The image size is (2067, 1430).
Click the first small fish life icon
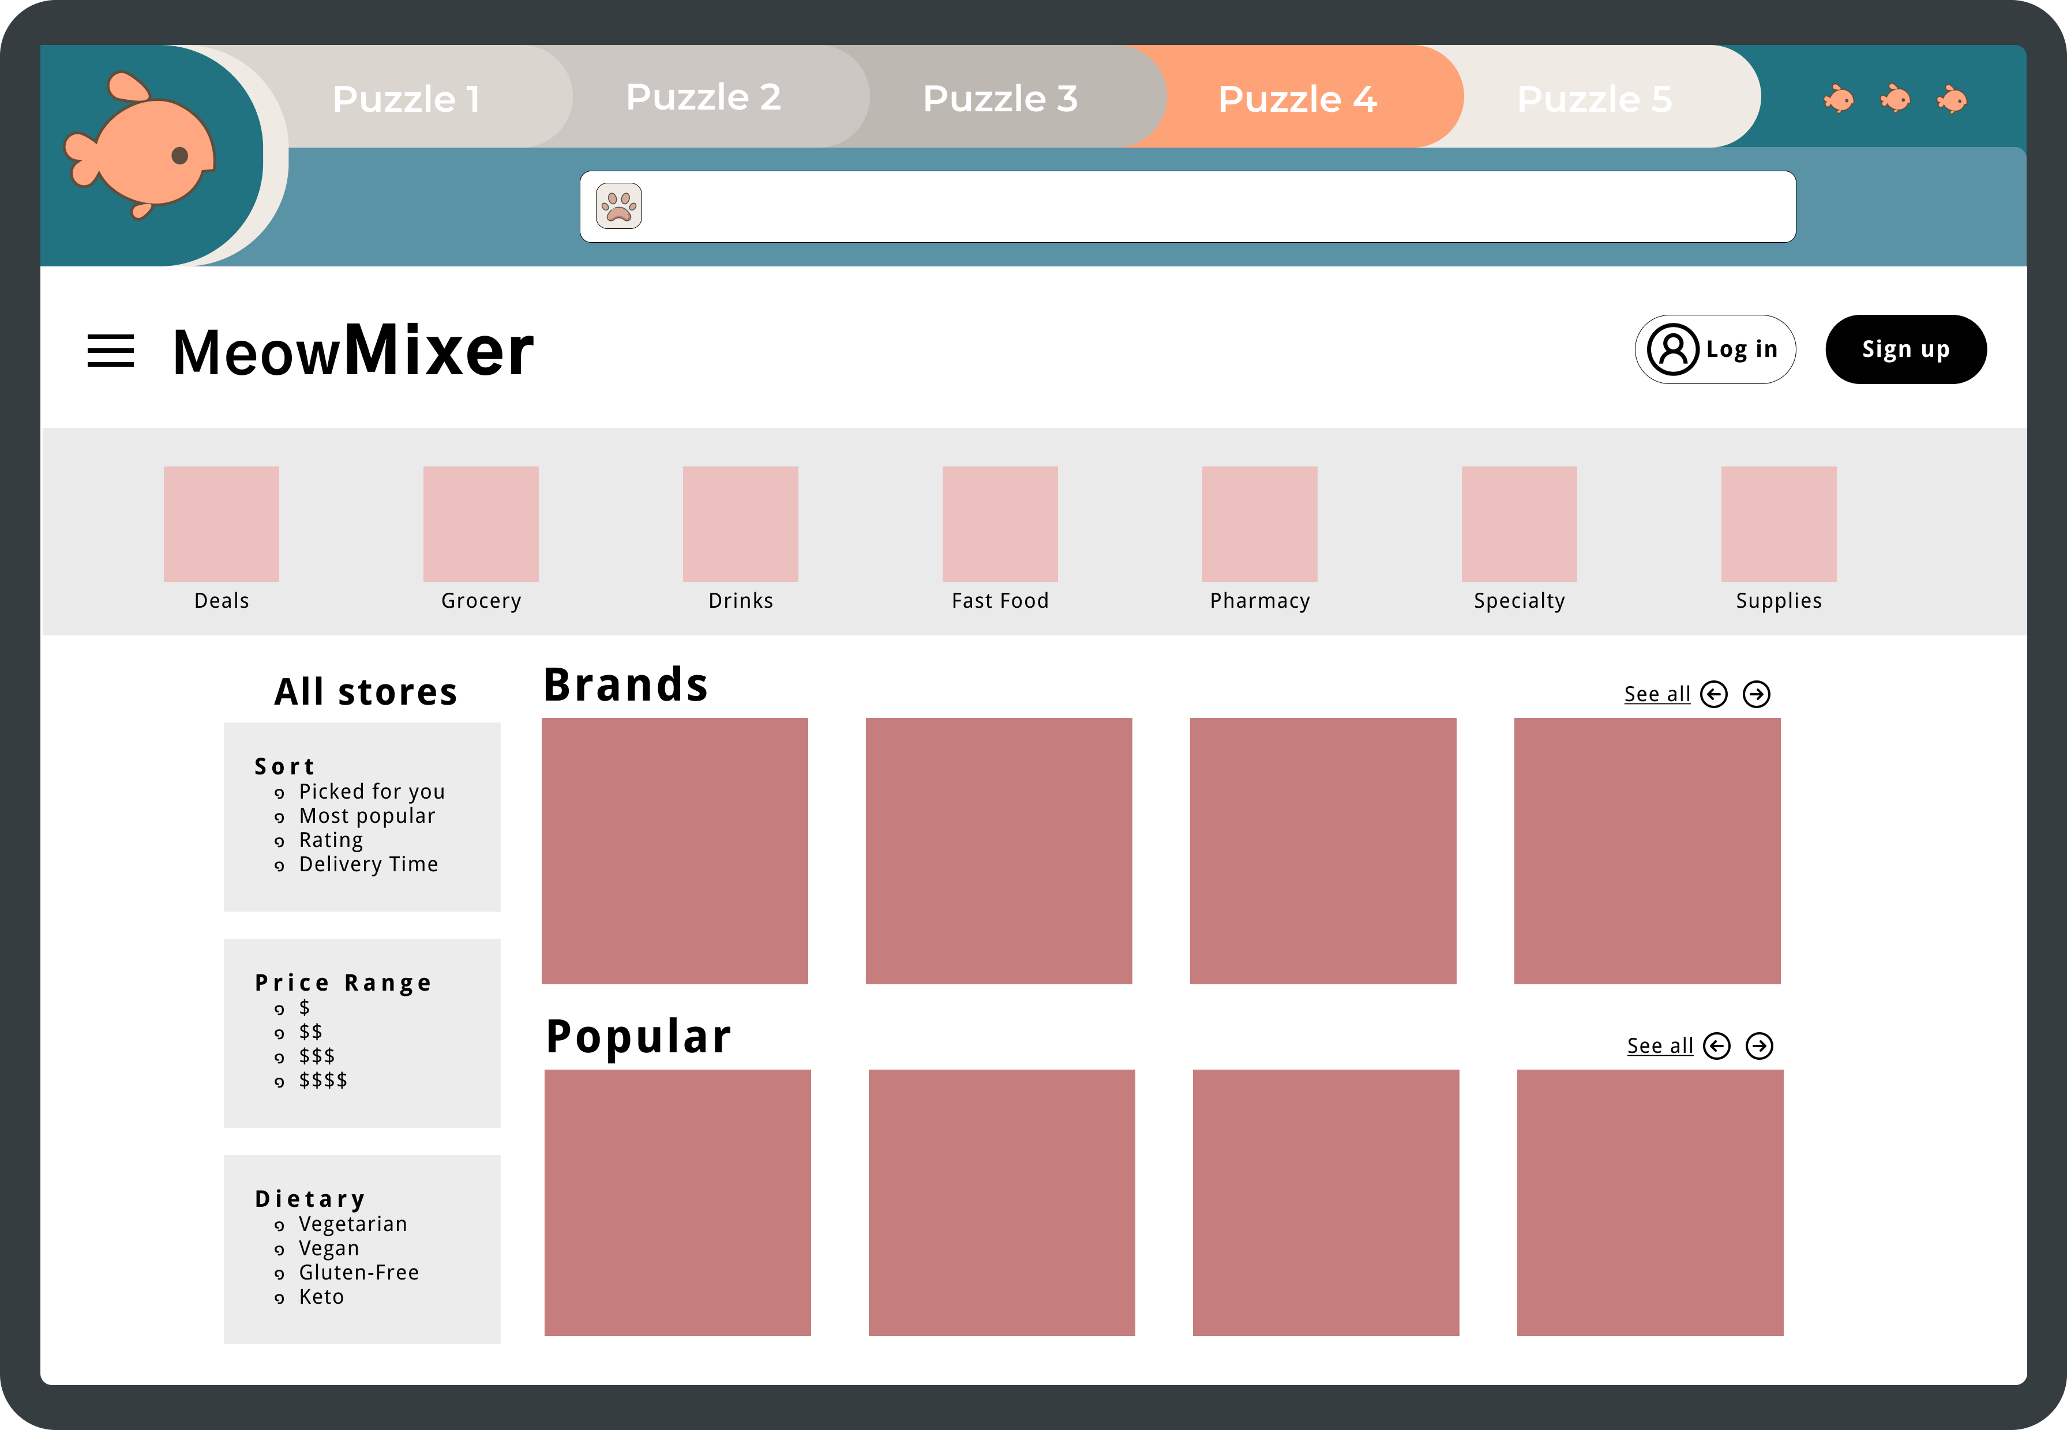[x=1839, y=99]
